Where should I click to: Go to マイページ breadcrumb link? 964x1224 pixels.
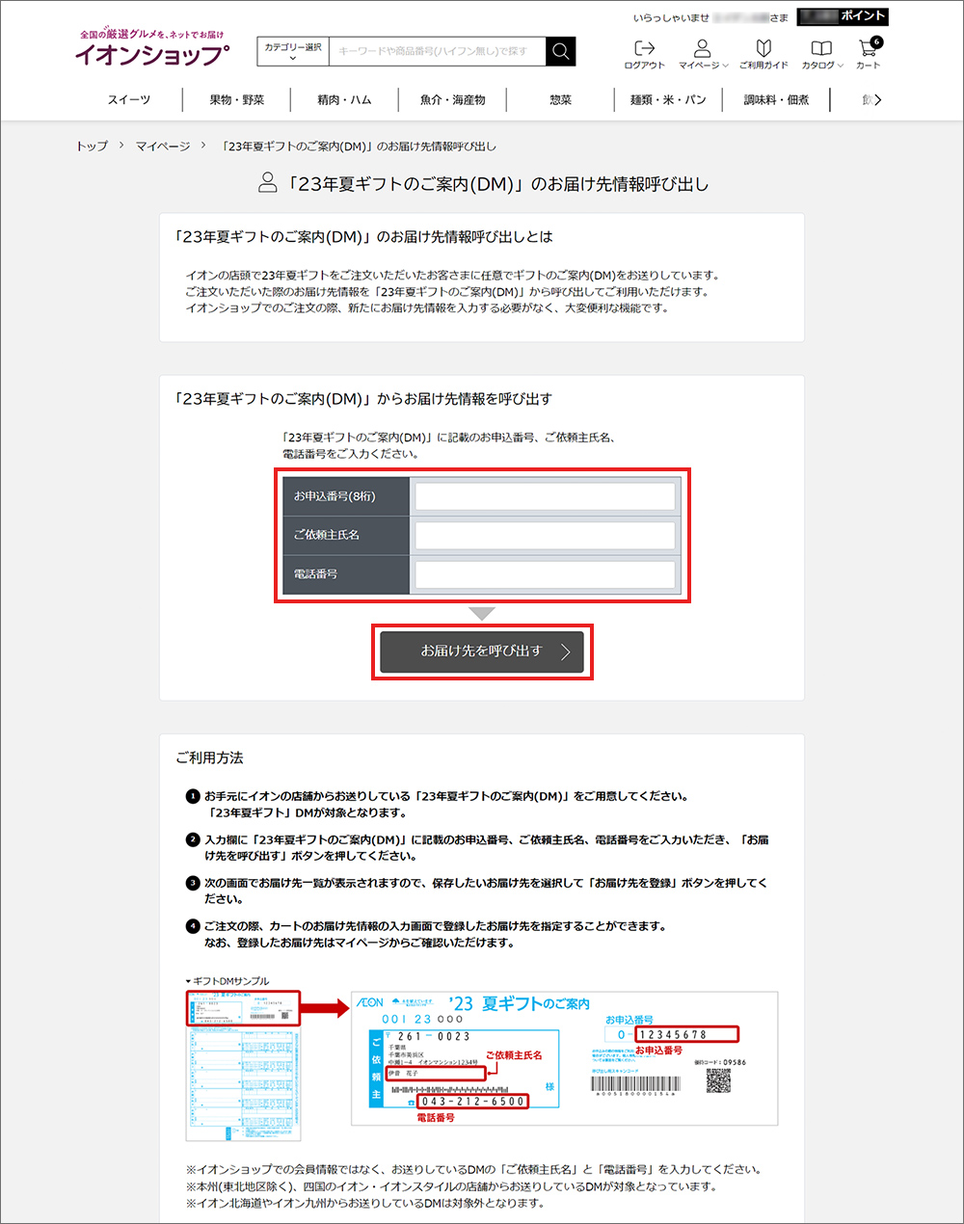[x=163, y=146]
